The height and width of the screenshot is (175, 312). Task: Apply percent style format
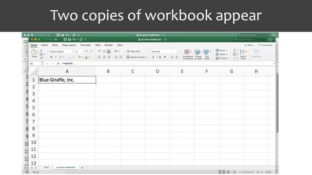coord(160,57)
